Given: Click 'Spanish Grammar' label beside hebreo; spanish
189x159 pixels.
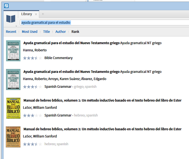Looking at the screenshot, I should 58,115.
